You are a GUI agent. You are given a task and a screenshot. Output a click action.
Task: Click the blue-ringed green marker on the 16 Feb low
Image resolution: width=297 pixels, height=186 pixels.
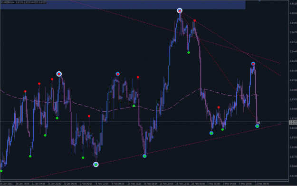(144, 156)
